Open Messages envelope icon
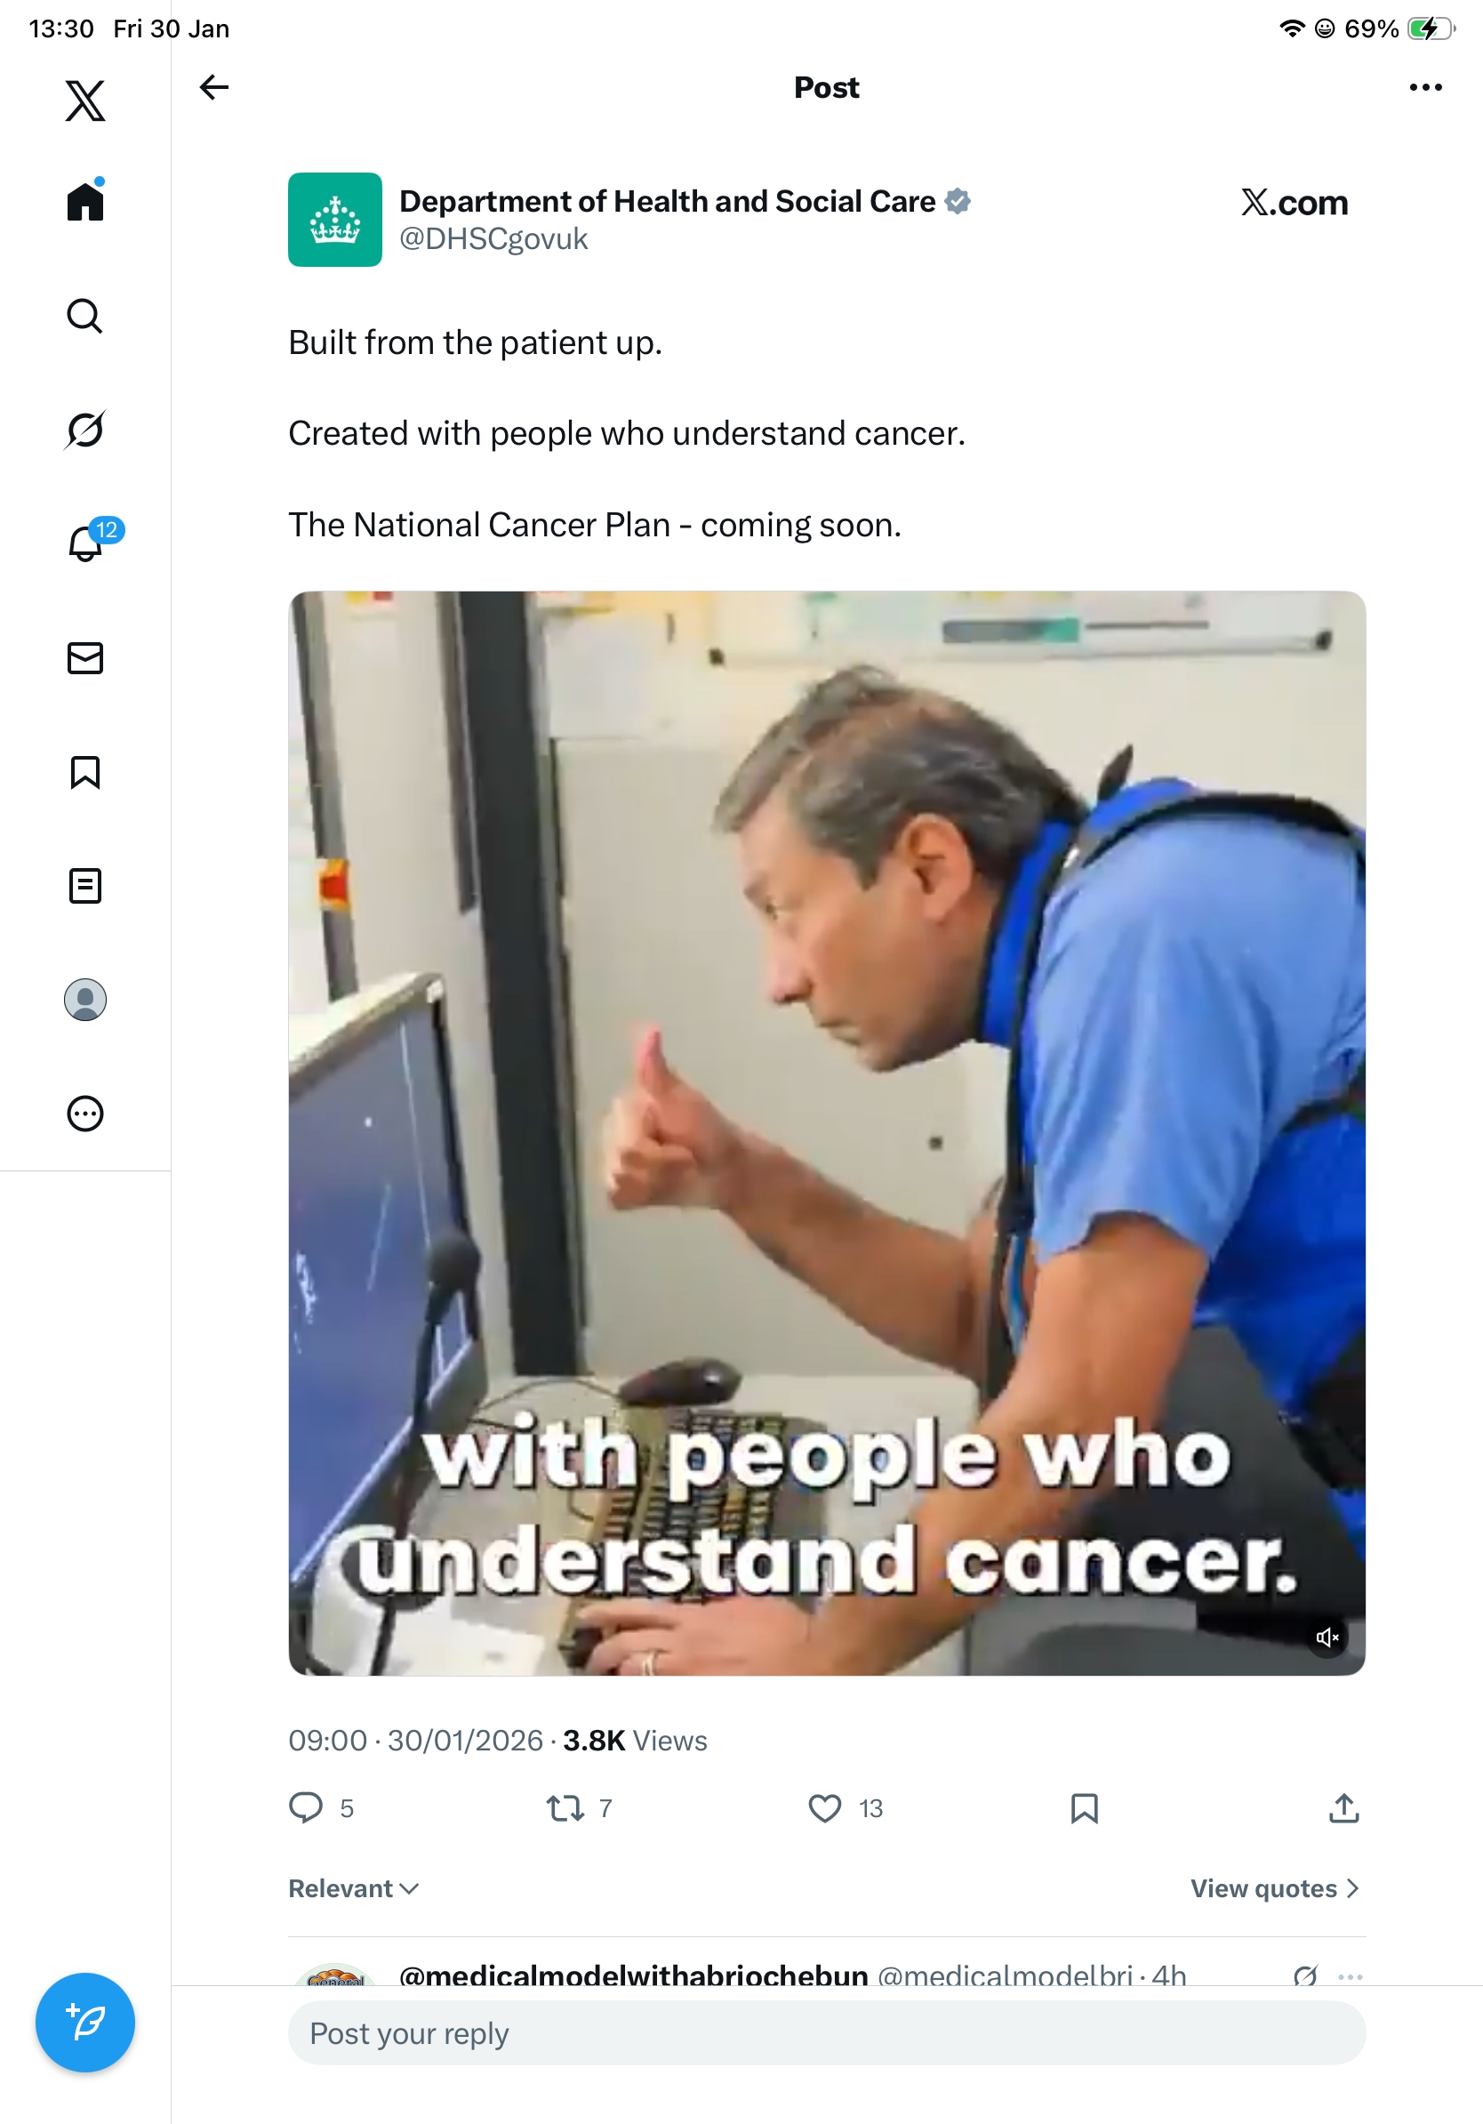 [x=85, y=657]
